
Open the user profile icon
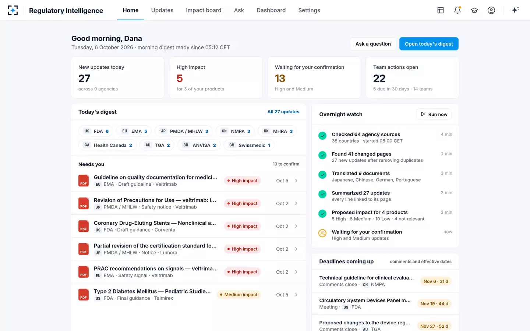491,10
